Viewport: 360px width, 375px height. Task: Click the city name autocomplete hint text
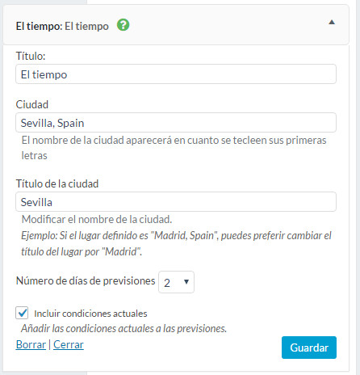(x=174, y=148)
